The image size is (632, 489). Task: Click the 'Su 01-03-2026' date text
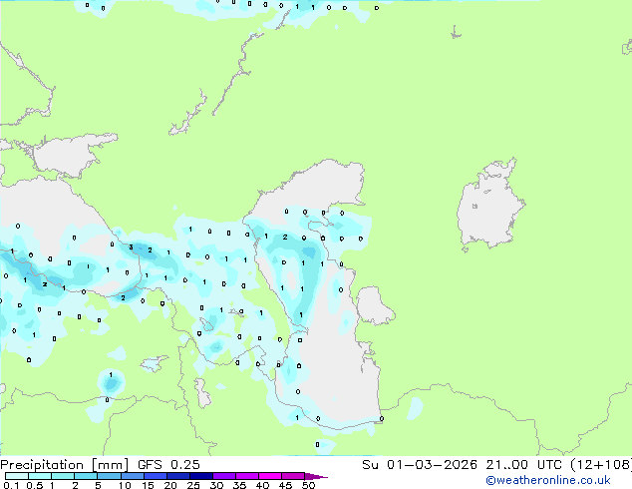coord(420,464)
